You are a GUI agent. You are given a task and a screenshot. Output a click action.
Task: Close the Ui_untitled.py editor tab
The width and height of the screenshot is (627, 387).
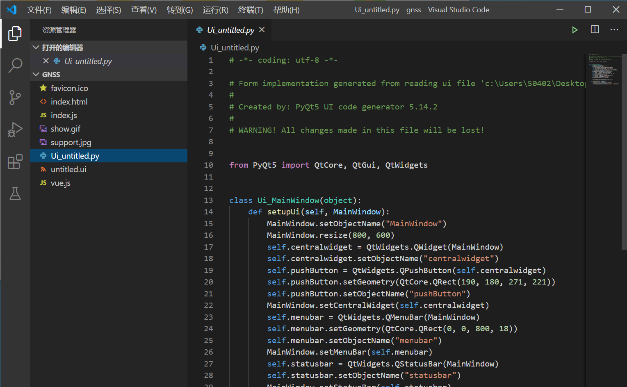[x=262, y=30]
